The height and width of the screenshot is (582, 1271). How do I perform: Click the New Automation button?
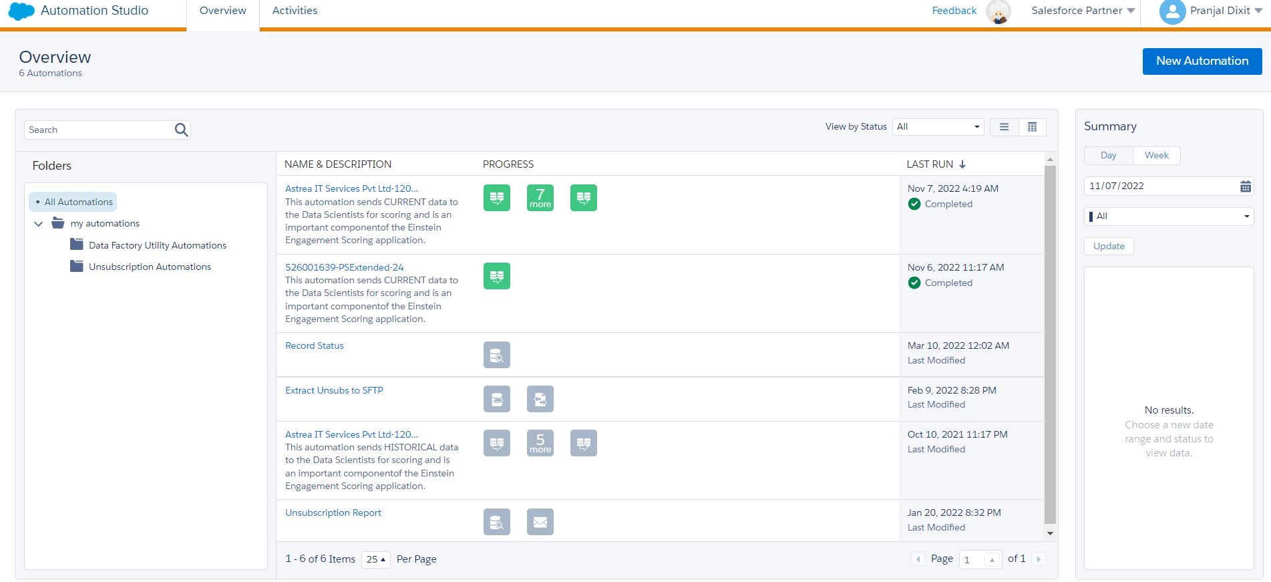pyautogui.click(x=1202, y=61)
